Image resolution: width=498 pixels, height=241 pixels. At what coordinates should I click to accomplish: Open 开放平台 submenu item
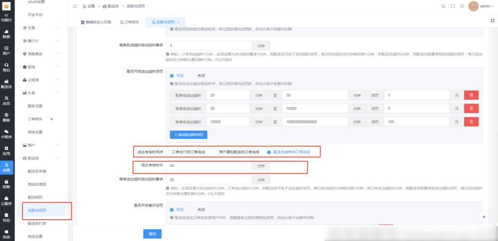click(x=35, y=15)
